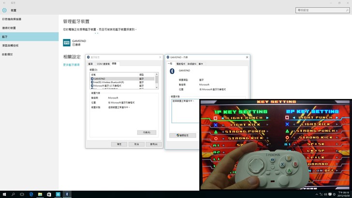Open 更多藍牙選項 link
Viewport: 352px width, 198px height.
72,65
